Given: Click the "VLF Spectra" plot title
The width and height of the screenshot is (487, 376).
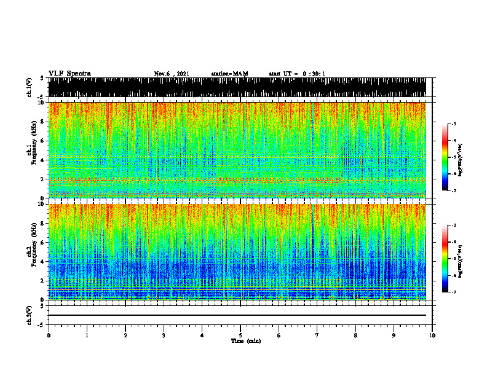Looking at the screenshot, I should tap(69, 74).
